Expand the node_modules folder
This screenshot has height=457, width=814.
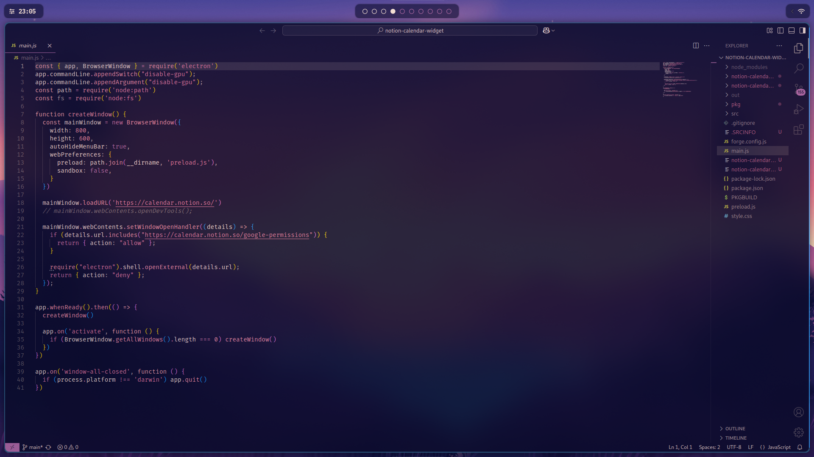[753, 67]
